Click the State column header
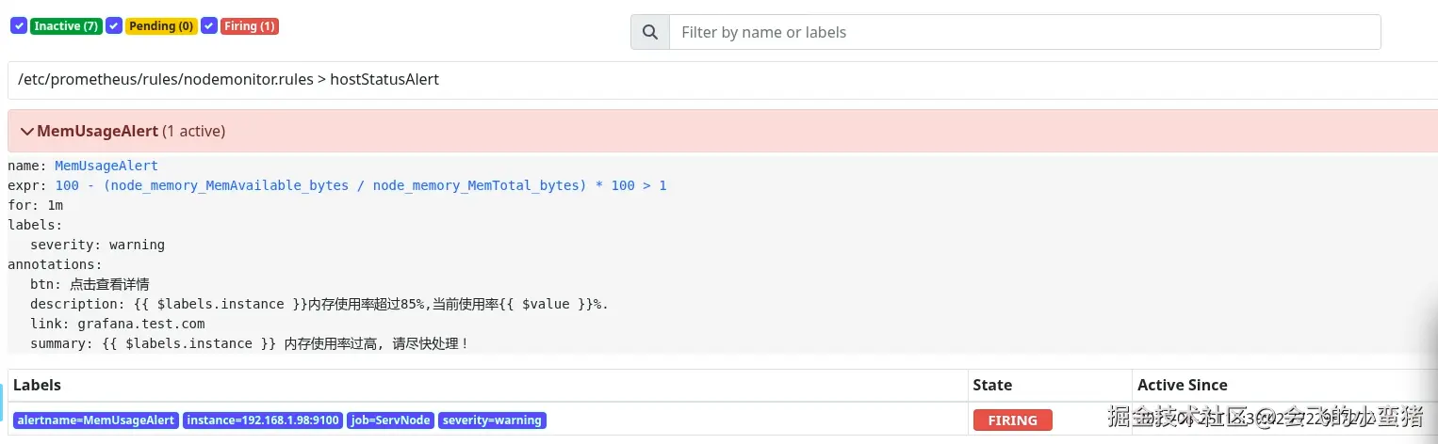Screen dimensions: 1438x444 pos(992,385)
